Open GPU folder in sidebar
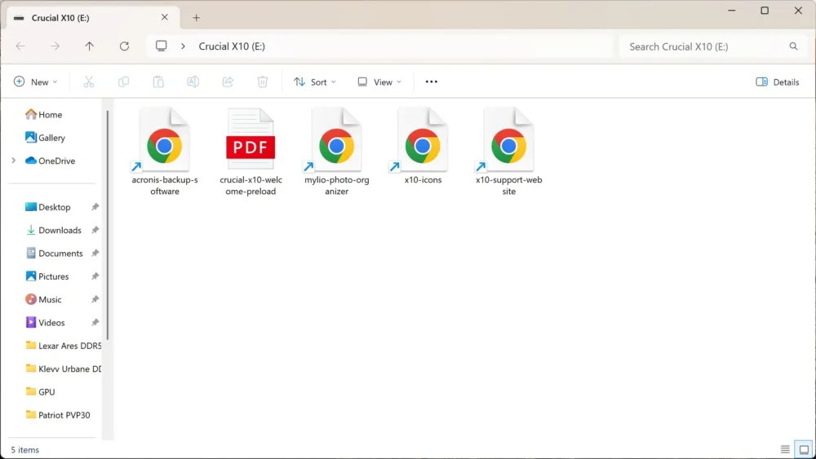This screenshot has width=816, height=459. 40,392
